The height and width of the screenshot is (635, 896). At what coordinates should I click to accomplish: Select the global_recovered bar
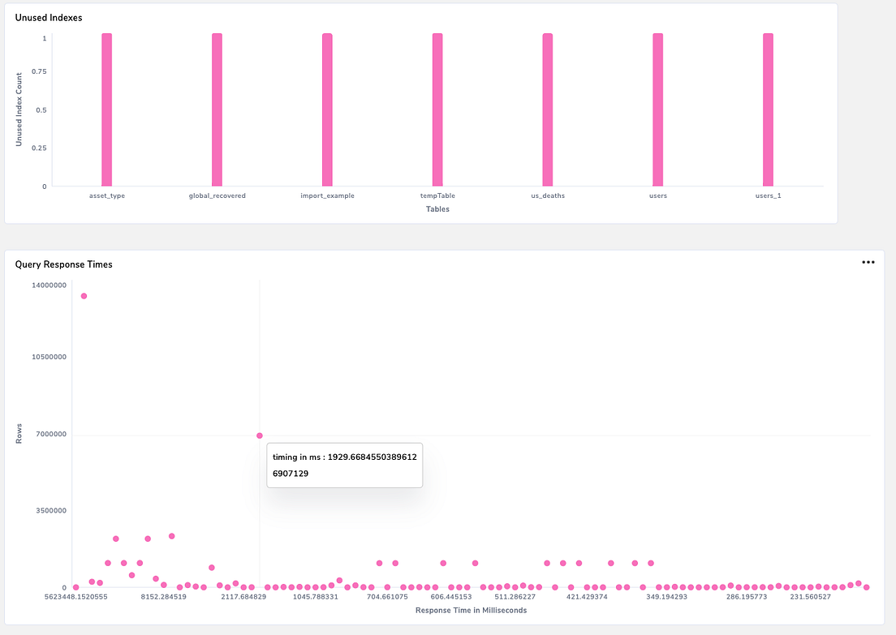click(x=216, y=109)
